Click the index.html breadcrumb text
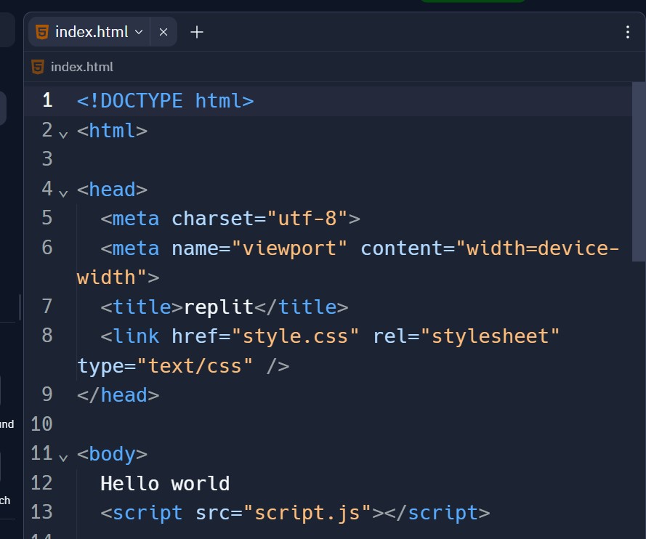This screenshot has height=539, width=646. [81, 67]
